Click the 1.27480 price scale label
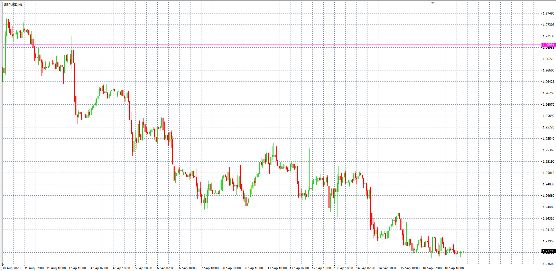The height and width of the screenshot is (271, 556). (x=548, y=13)
